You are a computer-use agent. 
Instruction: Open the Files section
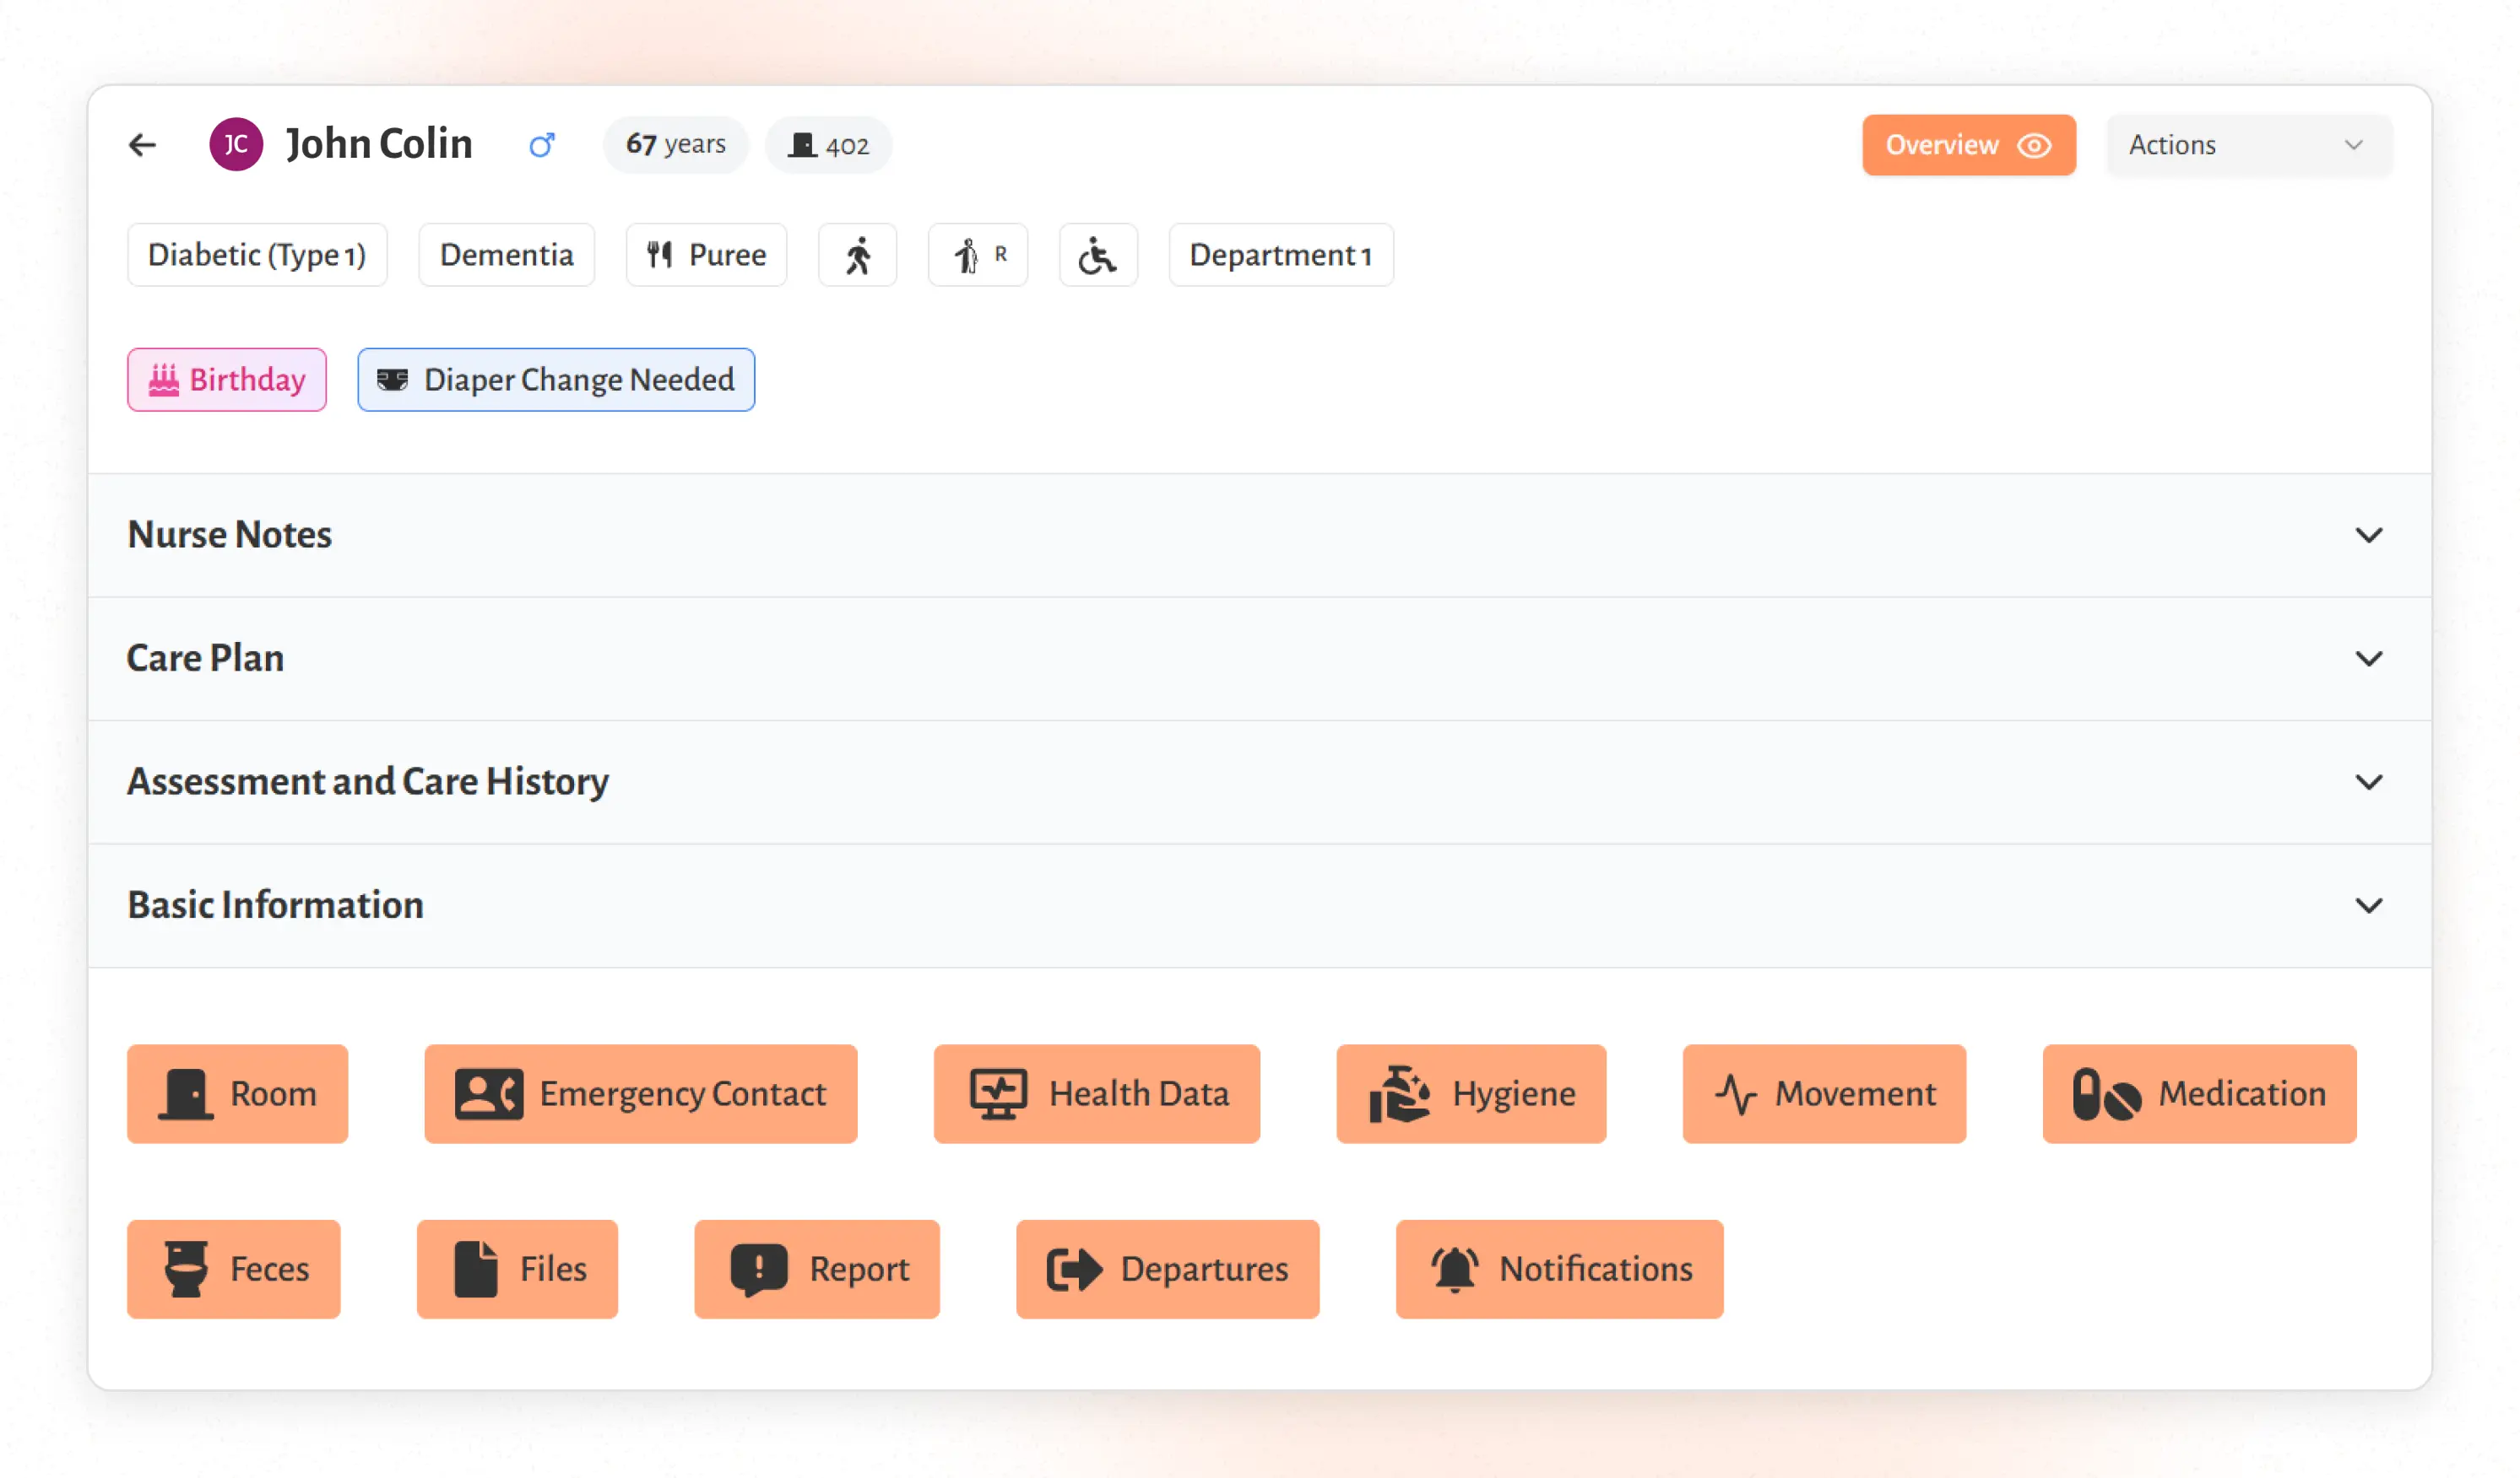point(517,1269)
